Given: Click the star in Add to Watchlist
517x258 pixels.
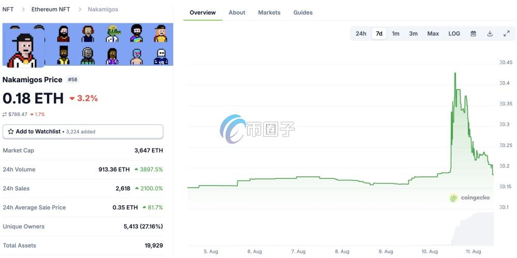Looking at the screenshot, I should tap(10, 132).
